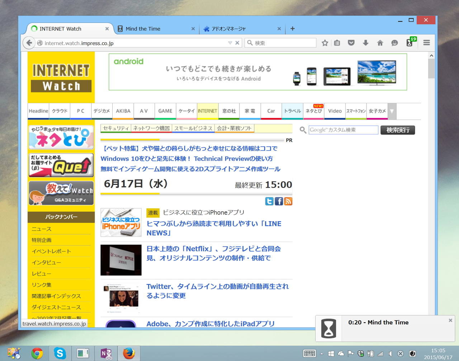Open Mind the Time hourglass toolbar icon
The height and width of the screenshot is (361, 459).
(x=409, y=43)
